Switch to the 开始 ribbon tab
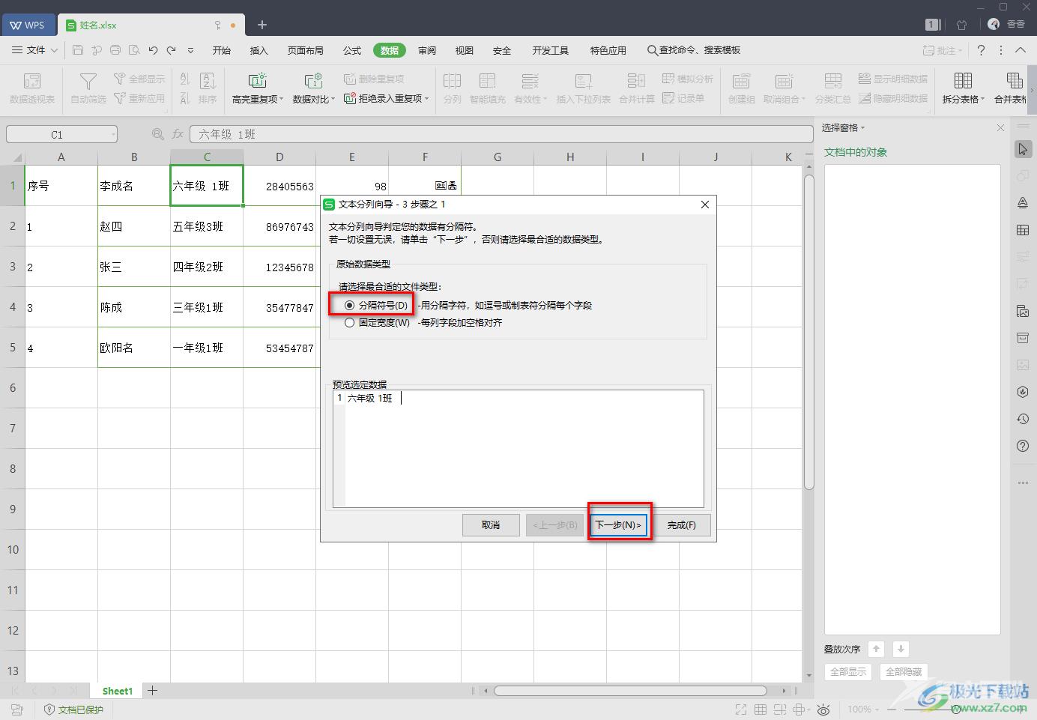 click(x=222, y=50)
